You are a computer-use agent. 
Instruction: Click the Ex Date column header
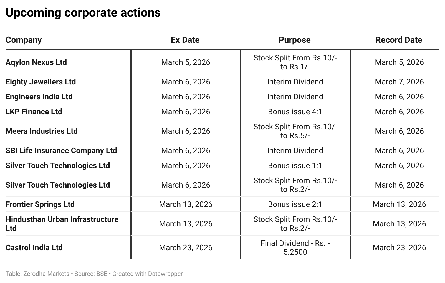pos(185,40)
